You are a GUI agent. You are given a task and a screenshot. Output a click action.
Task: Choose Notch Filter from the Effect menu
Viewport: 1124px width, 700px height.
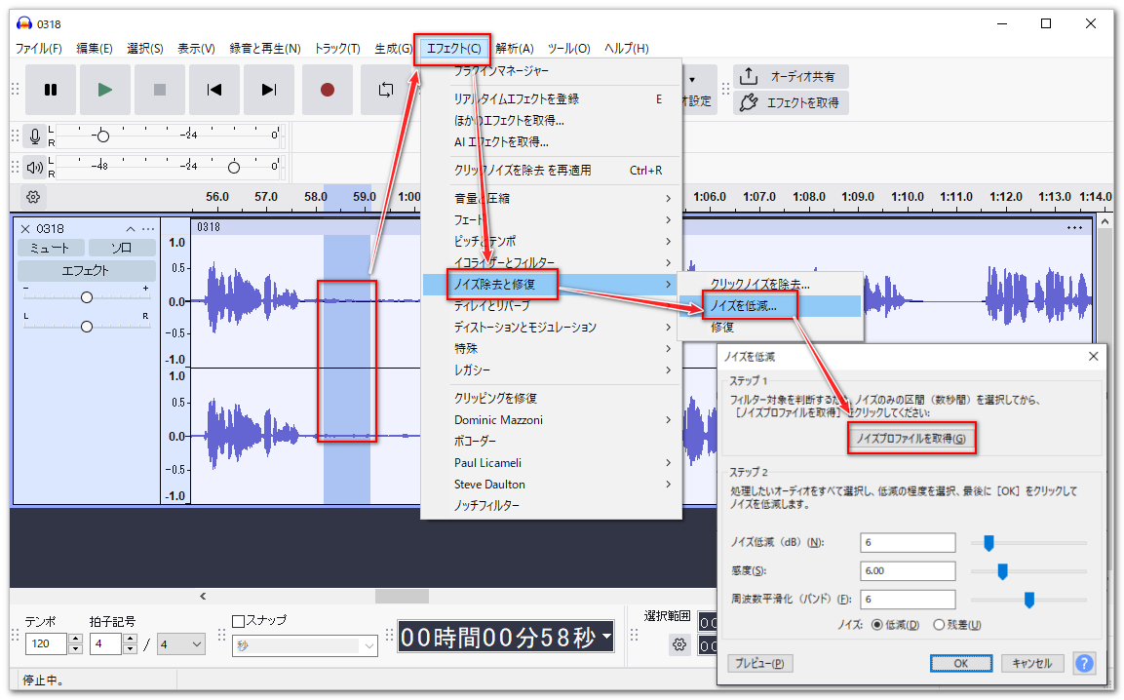(x=487, y=506)
